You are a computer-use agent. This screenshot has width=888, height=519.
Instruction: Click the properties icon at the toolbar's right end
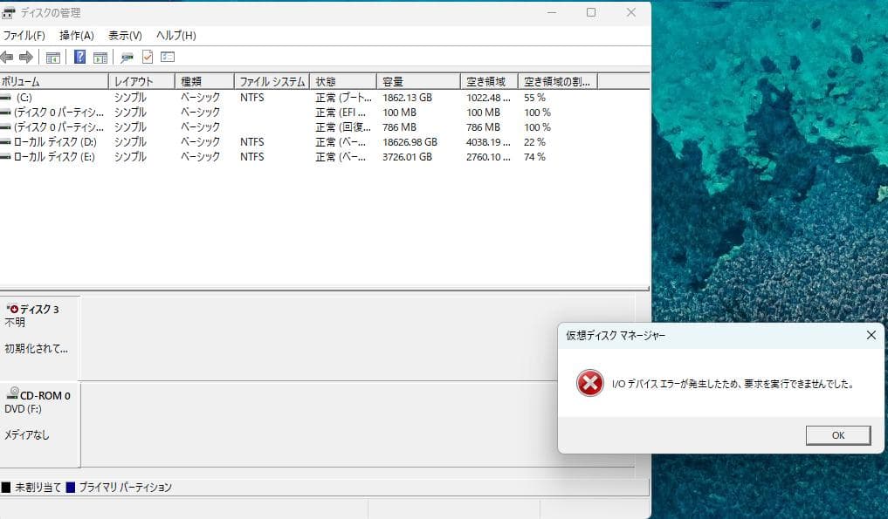[166, 57]
